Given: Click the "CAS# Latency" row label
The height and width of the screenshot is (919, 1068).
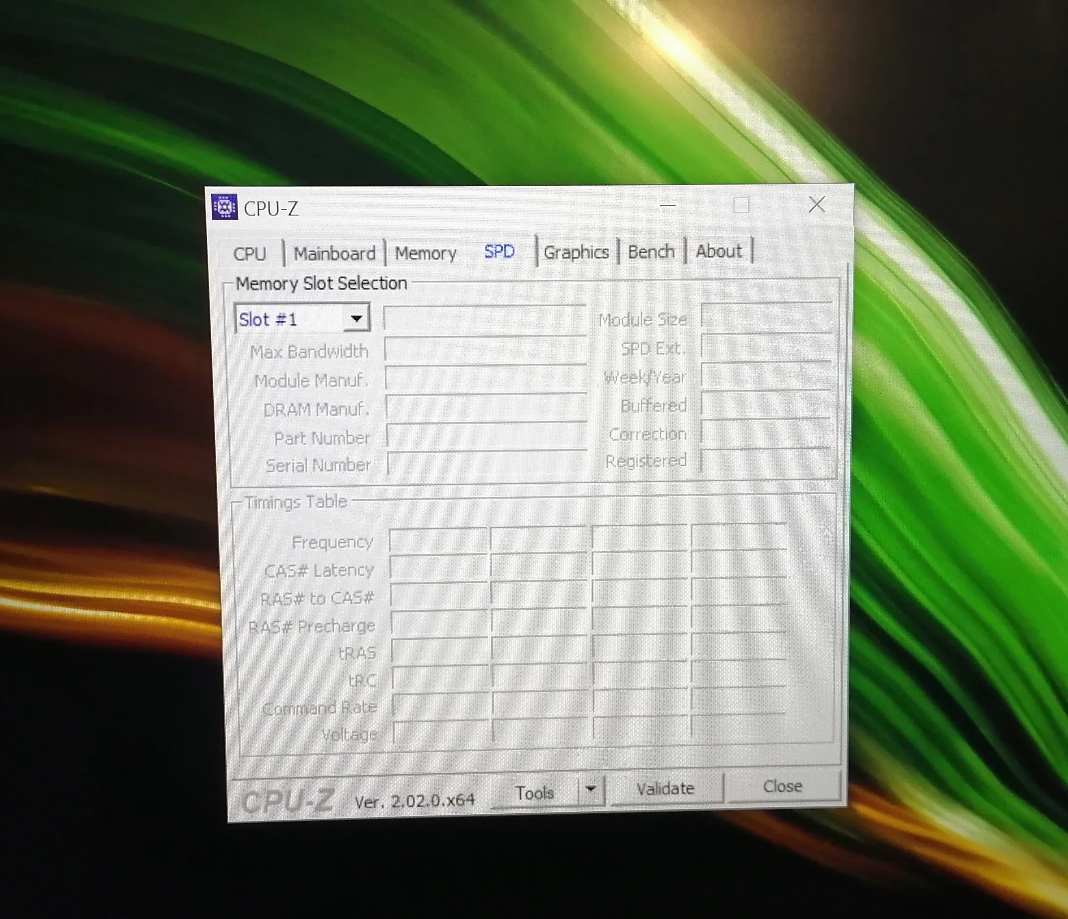Looking at the screenshot, I should pyautogui.click(x=319, y=570).
